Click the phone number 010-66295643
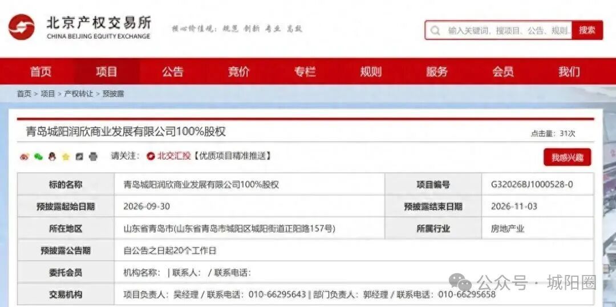 tap(277, 294)
